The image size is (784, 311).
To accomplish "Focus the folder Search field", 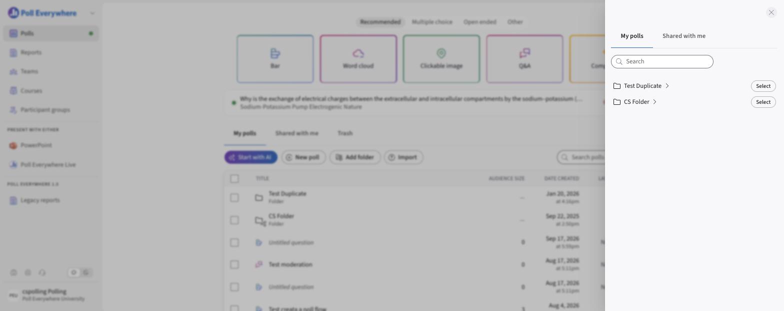I will coord(662,61).
